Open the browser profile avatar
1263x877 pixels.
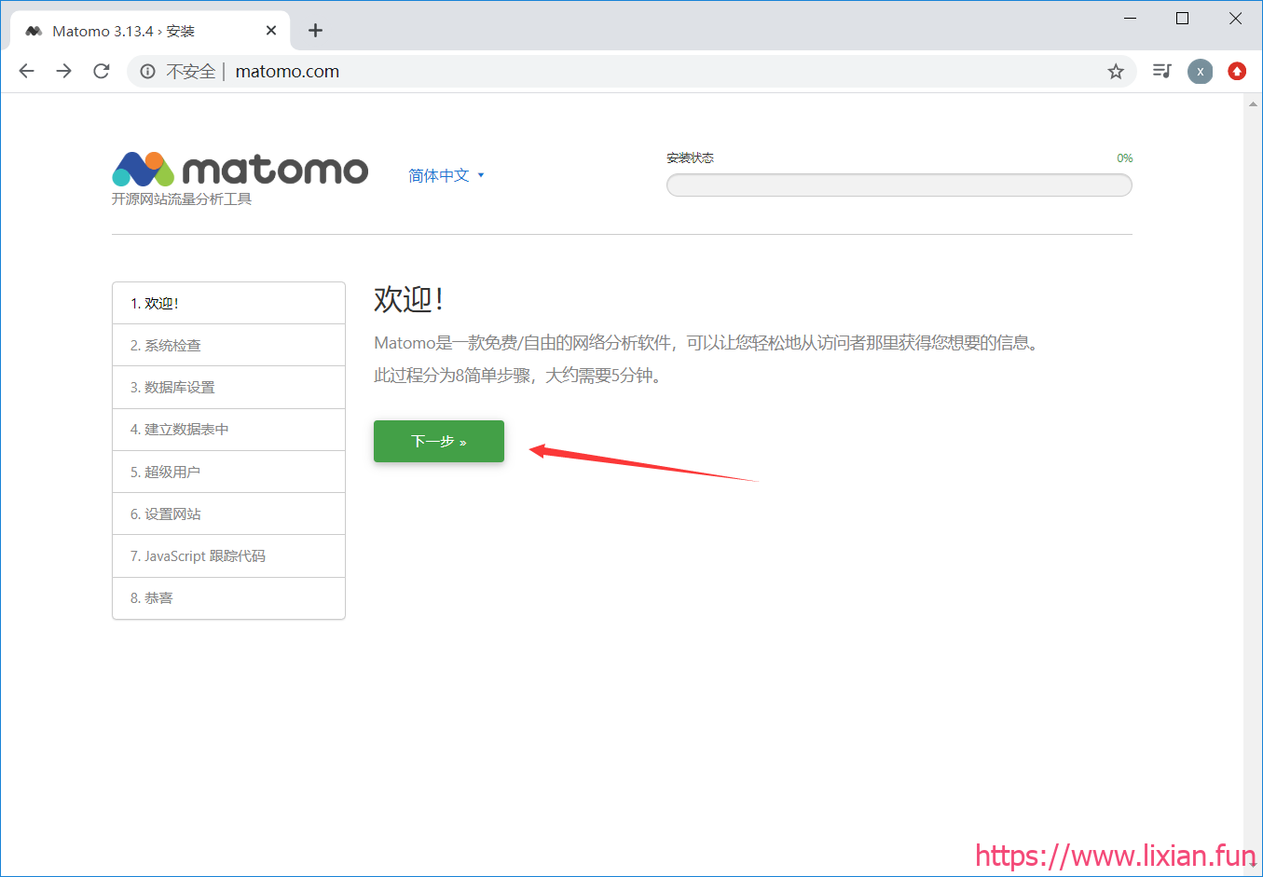pos(1201,72)
